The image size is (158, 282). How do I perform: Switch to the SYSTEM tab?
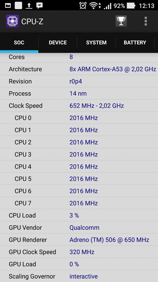click(x=96, y=43)
